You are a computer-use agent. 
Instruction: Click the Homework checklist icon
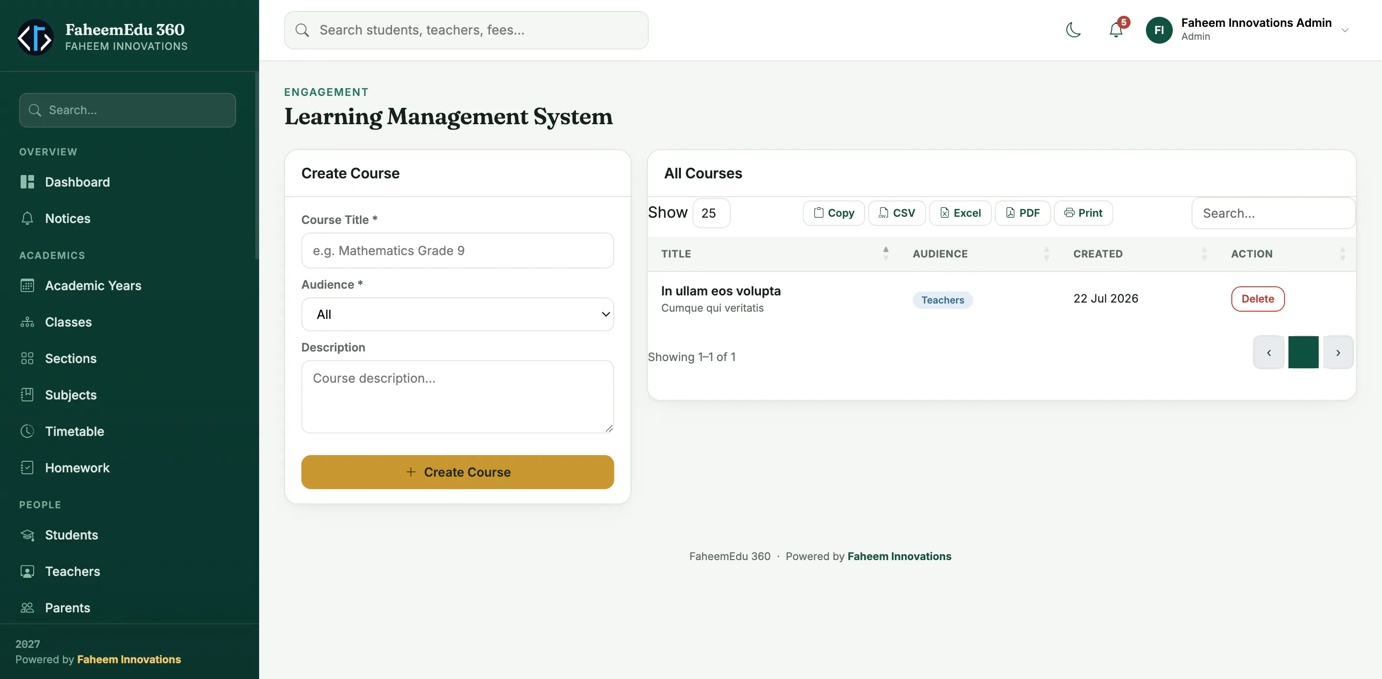27,468
